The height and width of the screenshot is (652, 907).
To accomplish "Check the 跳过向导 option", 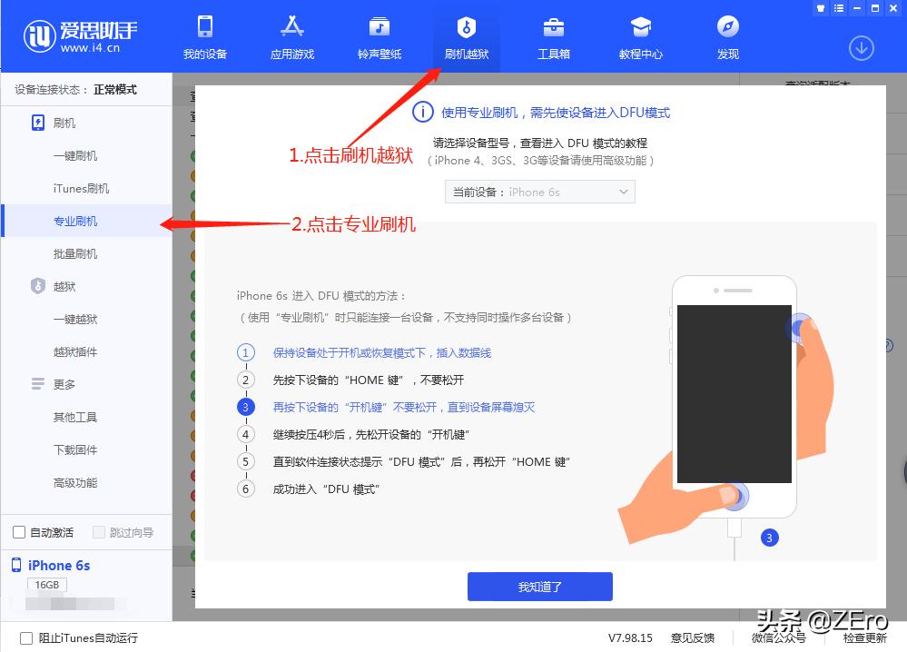I will [97, 532].
